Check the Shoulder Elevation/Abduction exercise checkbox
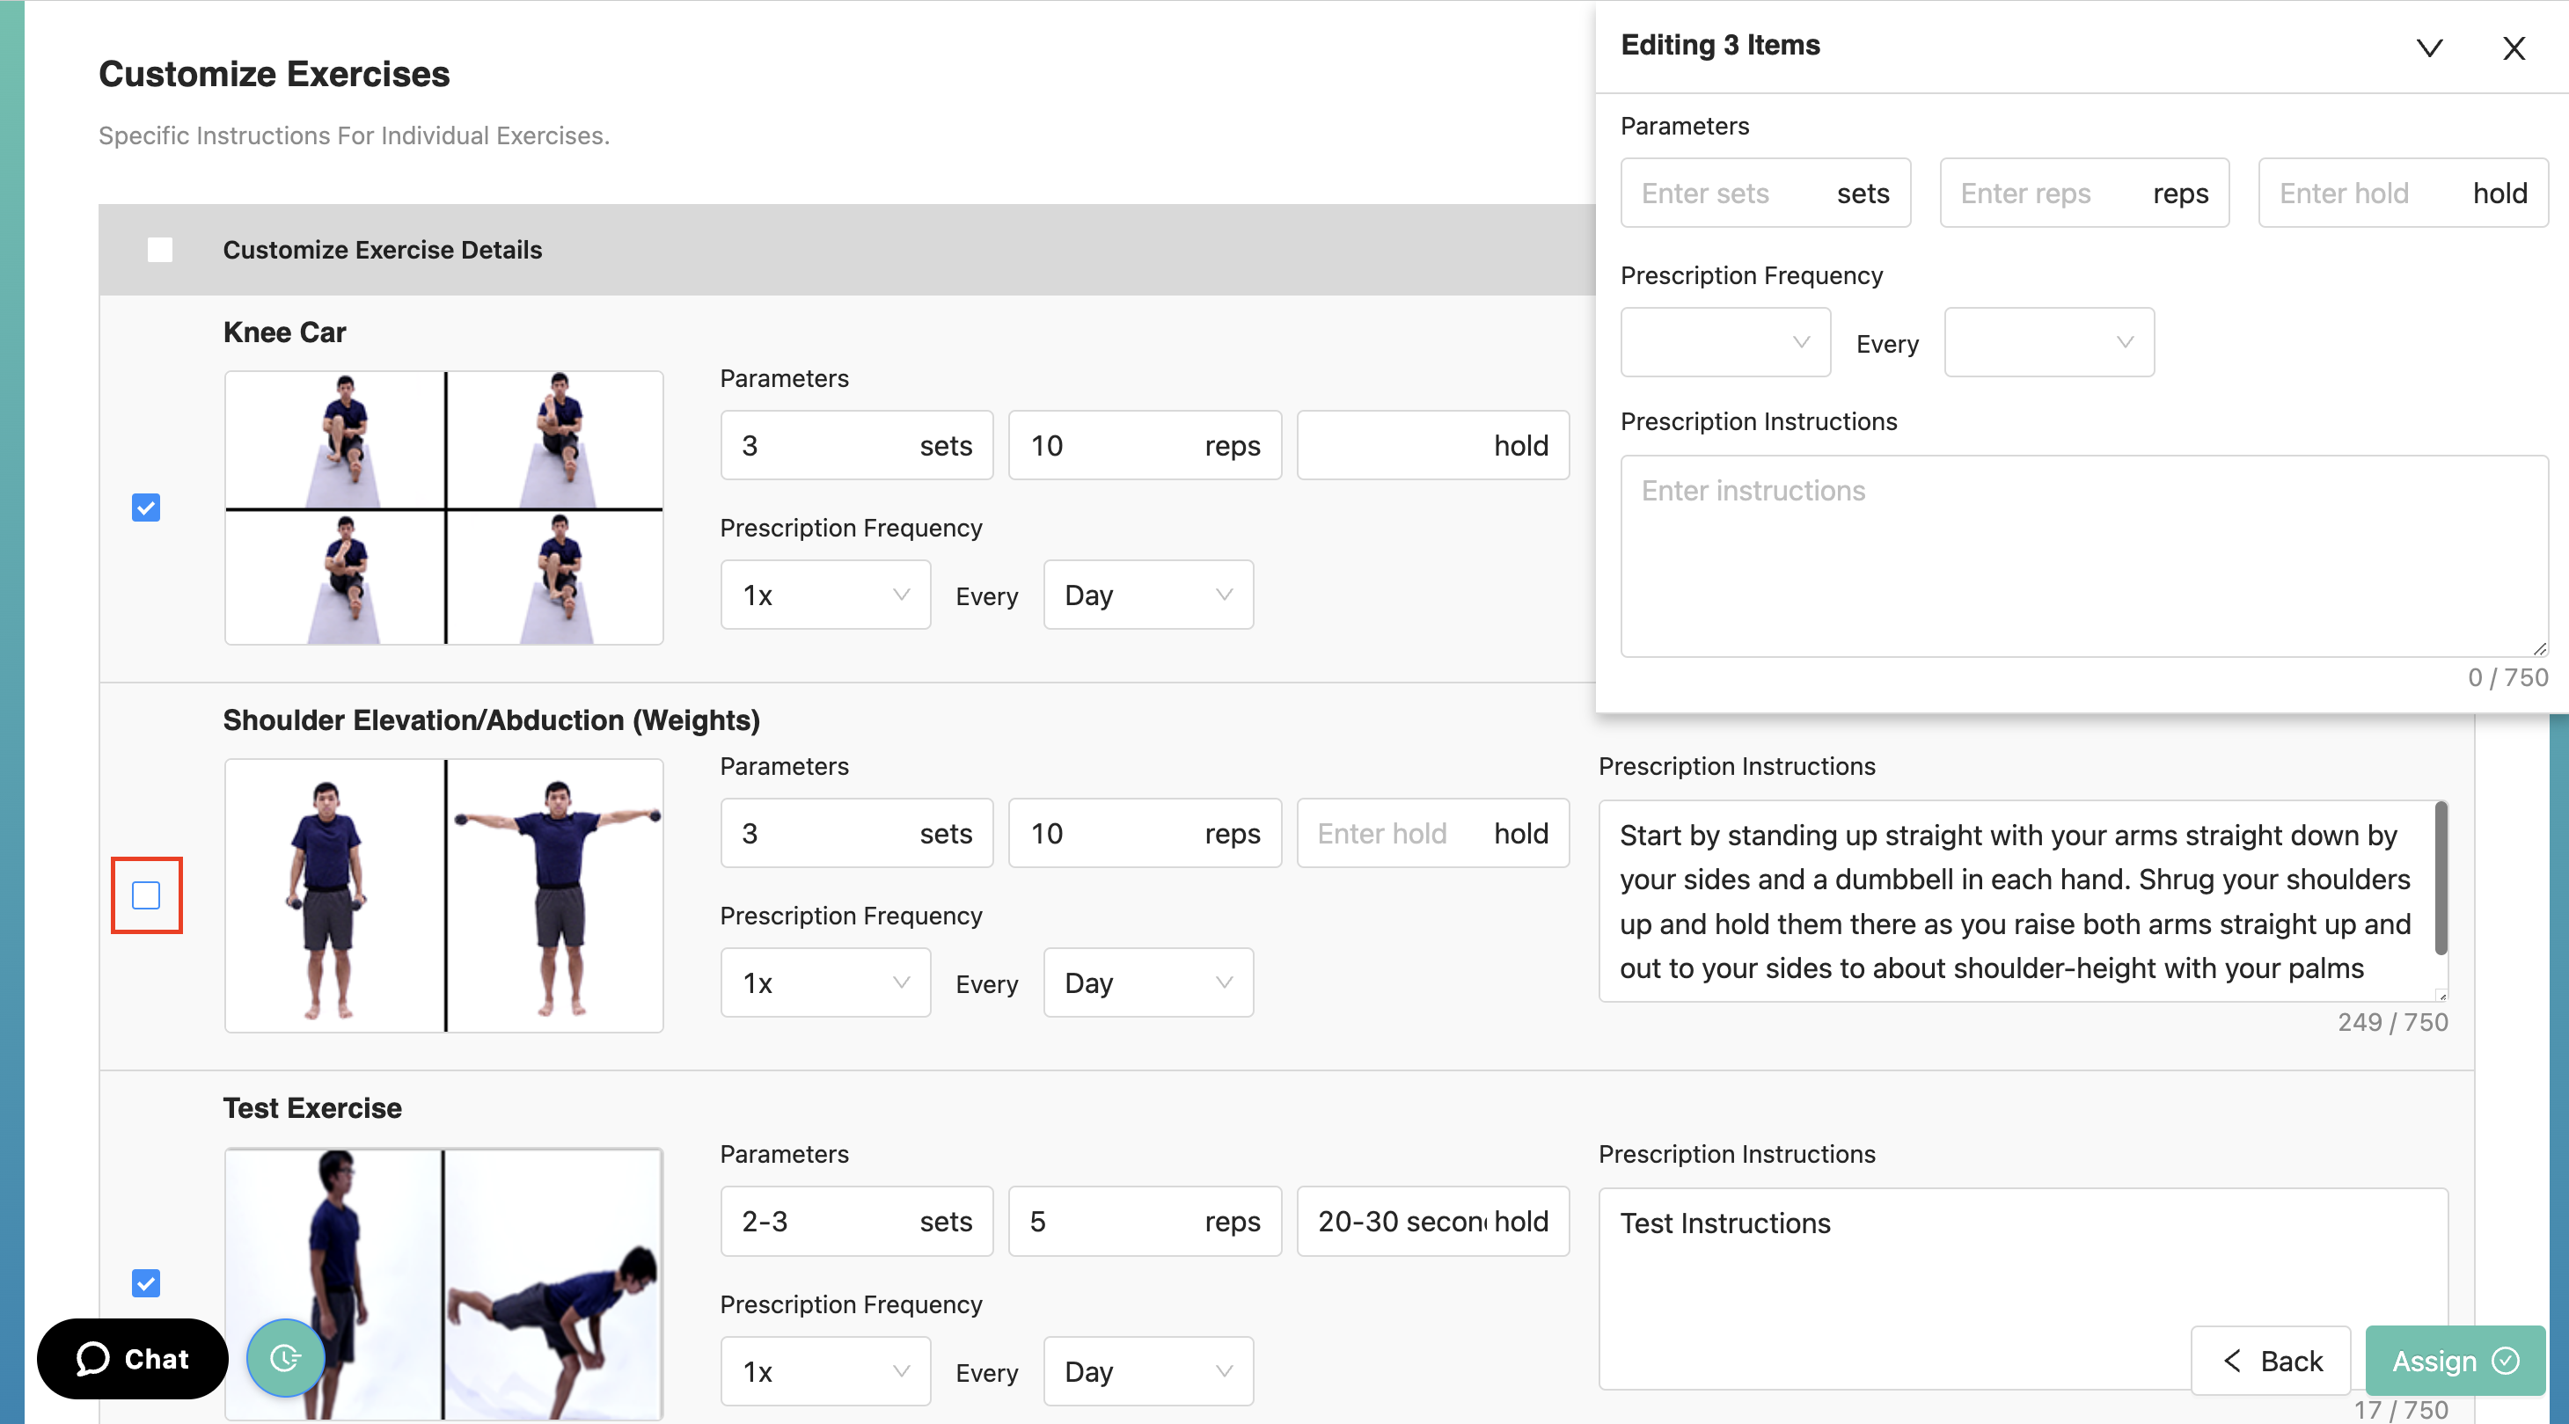Image resolution: width=2569 pixels, height=1424 pixels. (x=147, y=895)
